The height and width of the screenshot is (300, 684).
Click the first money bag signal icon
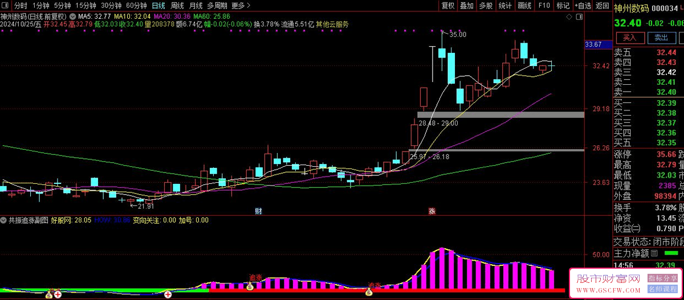click(49, 294)
